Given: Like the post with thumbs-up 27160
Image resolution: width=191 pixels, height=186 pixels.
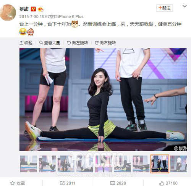Looking at the screenshot, I should (168, 183).
